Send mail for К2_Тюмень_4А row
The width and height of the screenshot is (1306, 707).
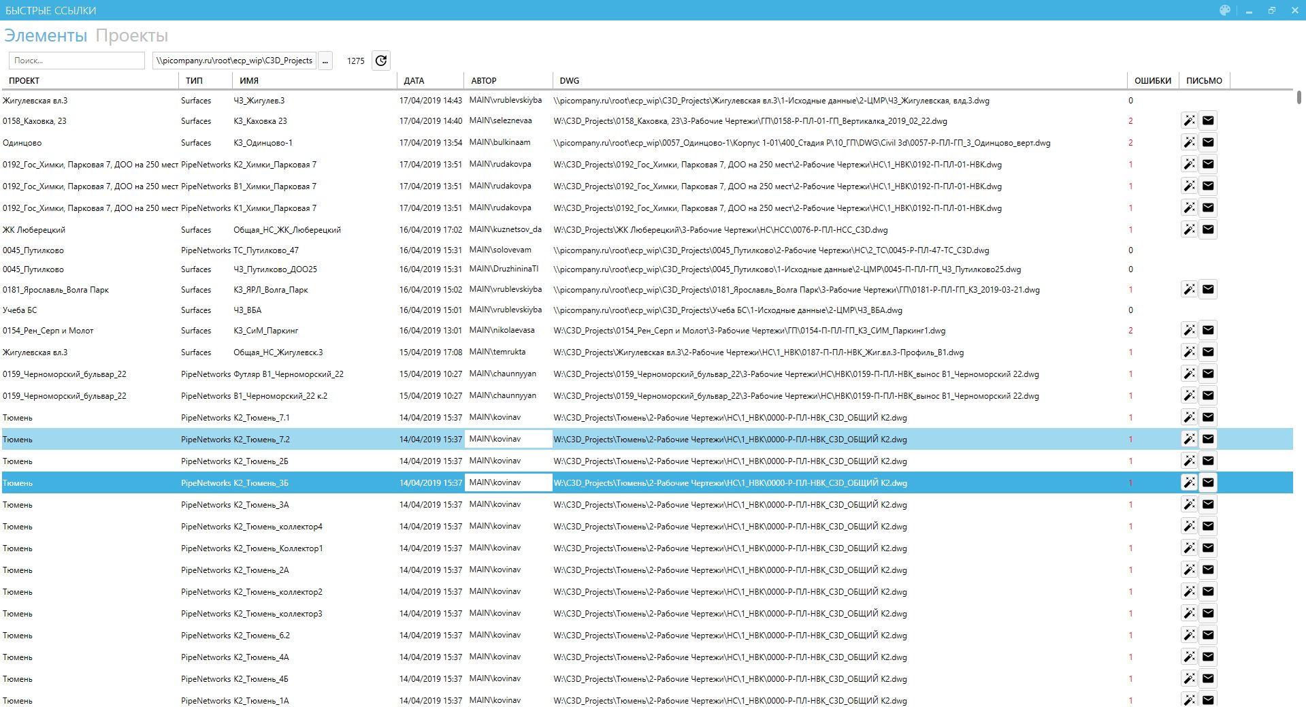pos(1208,657)
